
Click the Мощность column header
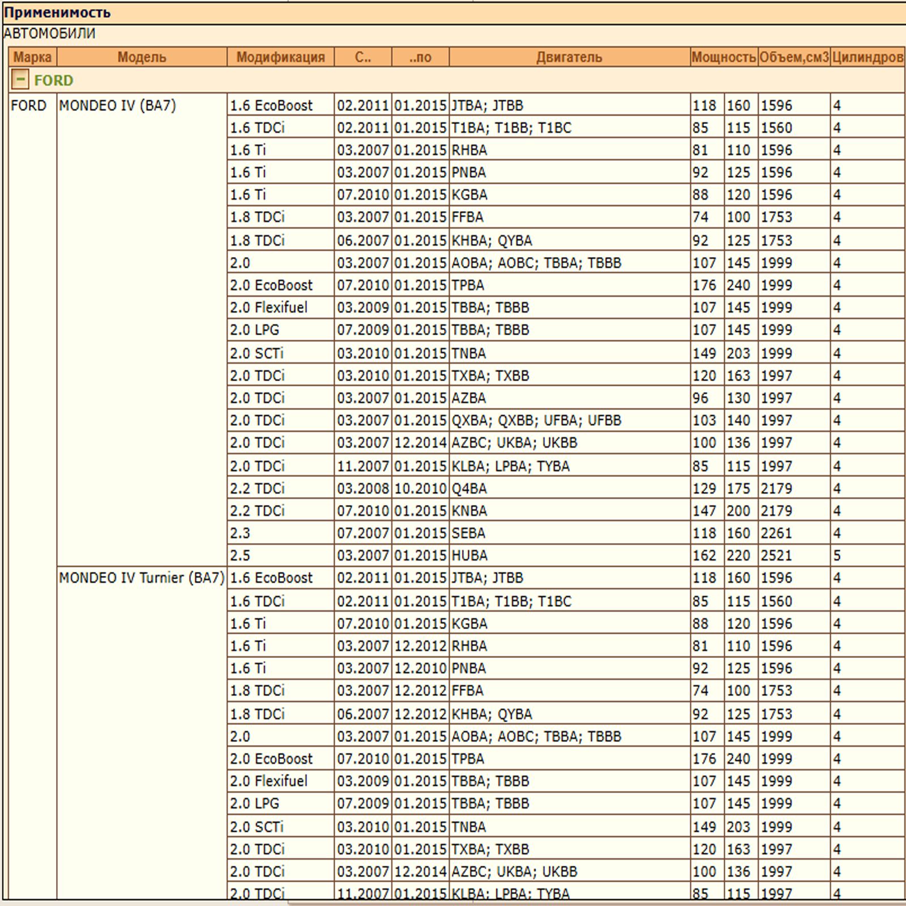click(723, 57)
